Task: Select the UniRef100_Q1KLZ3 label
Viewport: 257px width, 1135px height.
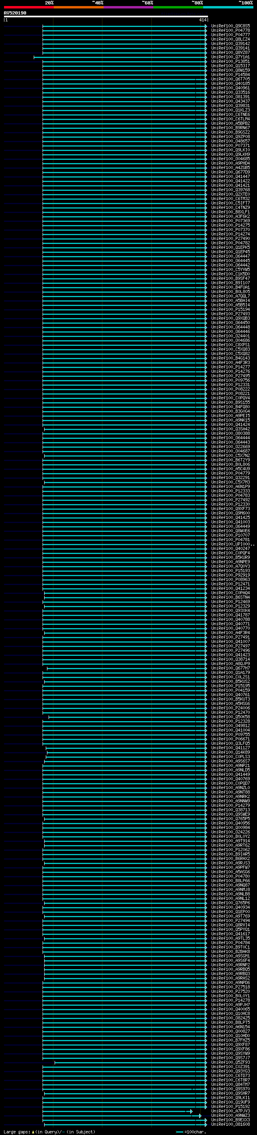Action: click(230, 110)
